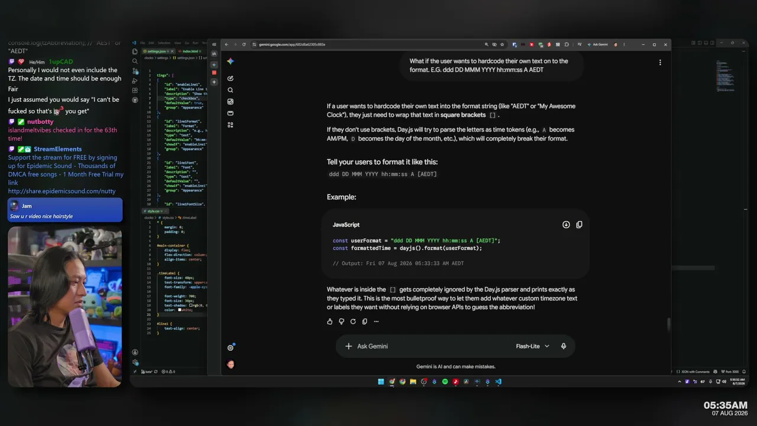This screenshot has width=757, height=426.
Task: Download the JavaScript code block
Action: coord(566,225)
